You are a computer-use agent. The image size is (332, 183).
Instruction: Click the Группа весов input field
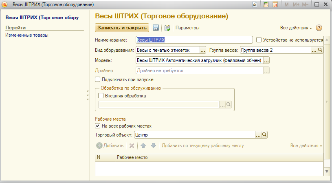[x=275, y=50]
